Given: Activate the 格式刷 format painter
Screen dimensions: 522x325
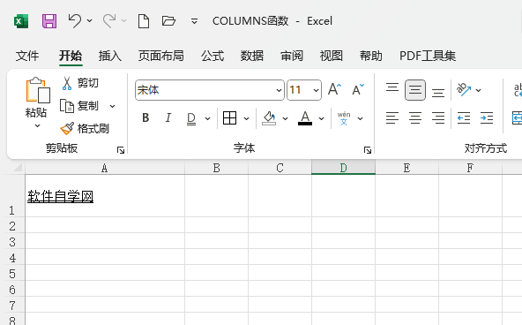Looking at the screenshot, I should [x=85, y=129].
